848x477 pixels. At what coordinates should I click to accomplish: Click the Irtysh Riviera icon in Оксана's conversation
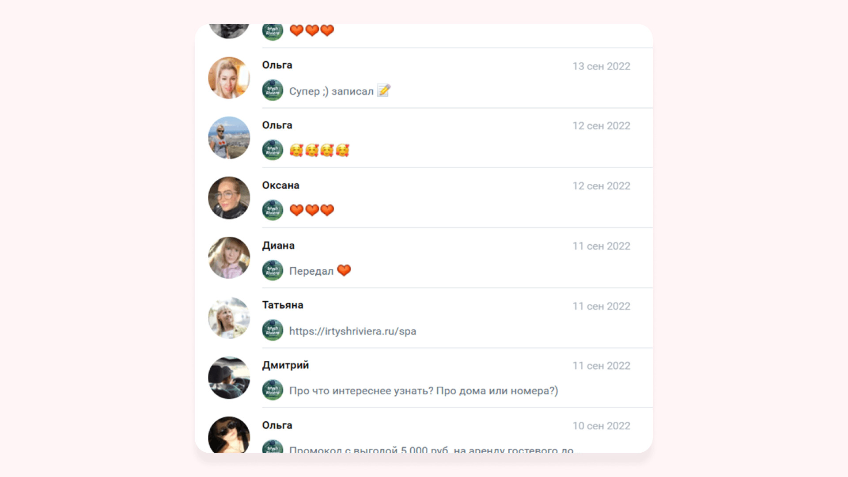273,210
